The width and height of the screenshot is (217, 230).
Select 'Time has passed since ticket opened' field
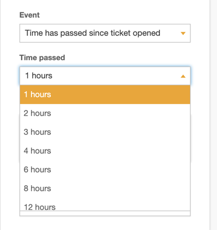point(105,33)
